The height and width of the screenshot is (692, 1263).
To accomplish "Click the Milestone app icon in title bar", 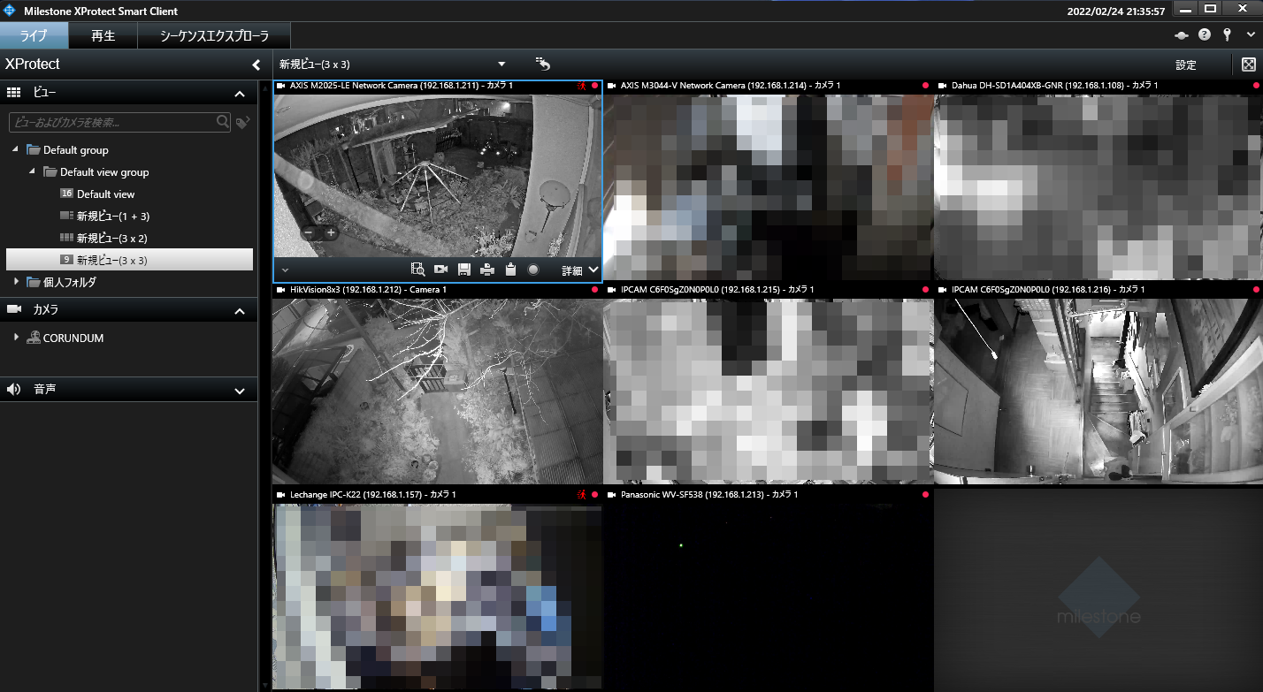I will point(11,11).
